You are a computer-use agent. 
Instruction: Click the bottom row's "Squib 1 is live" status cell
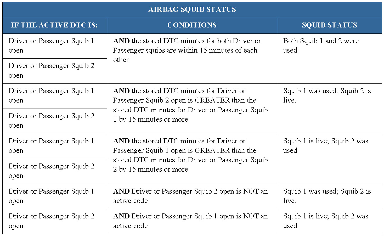(x=326, y=221)
